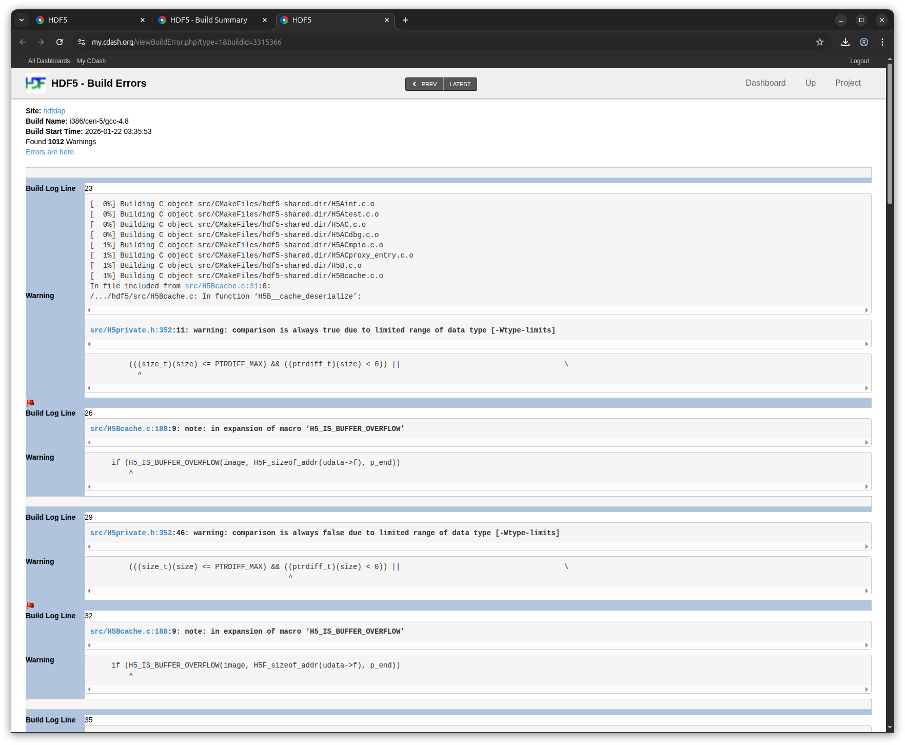Image resolution: width=905 pixels, height=745 pixels.
Task: Open a new browser tab
Action: point(405,20)
